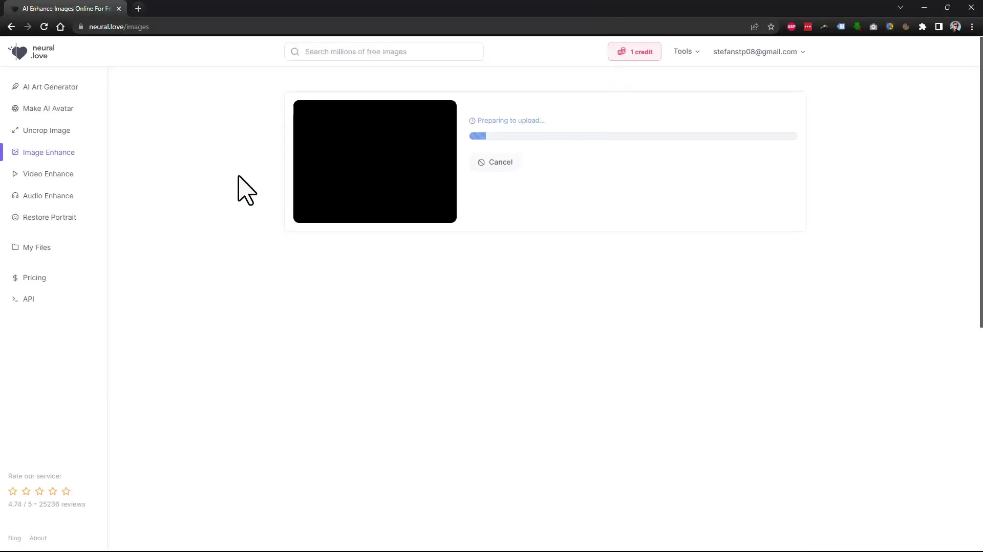
Task: Click the AI Art Generator sidebar icon
Action: 15,86
